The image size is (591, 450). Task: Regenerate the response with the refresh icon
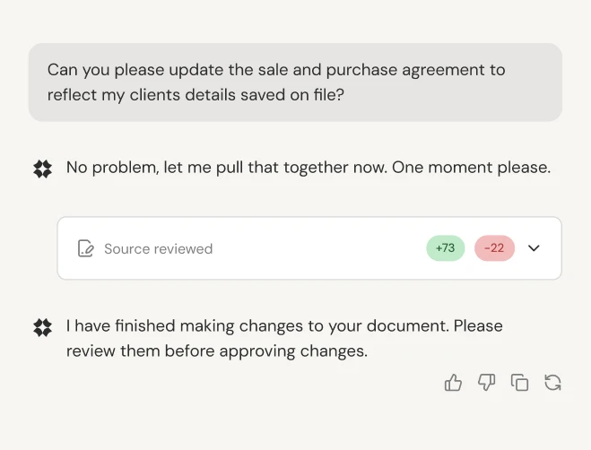[553, 384]
